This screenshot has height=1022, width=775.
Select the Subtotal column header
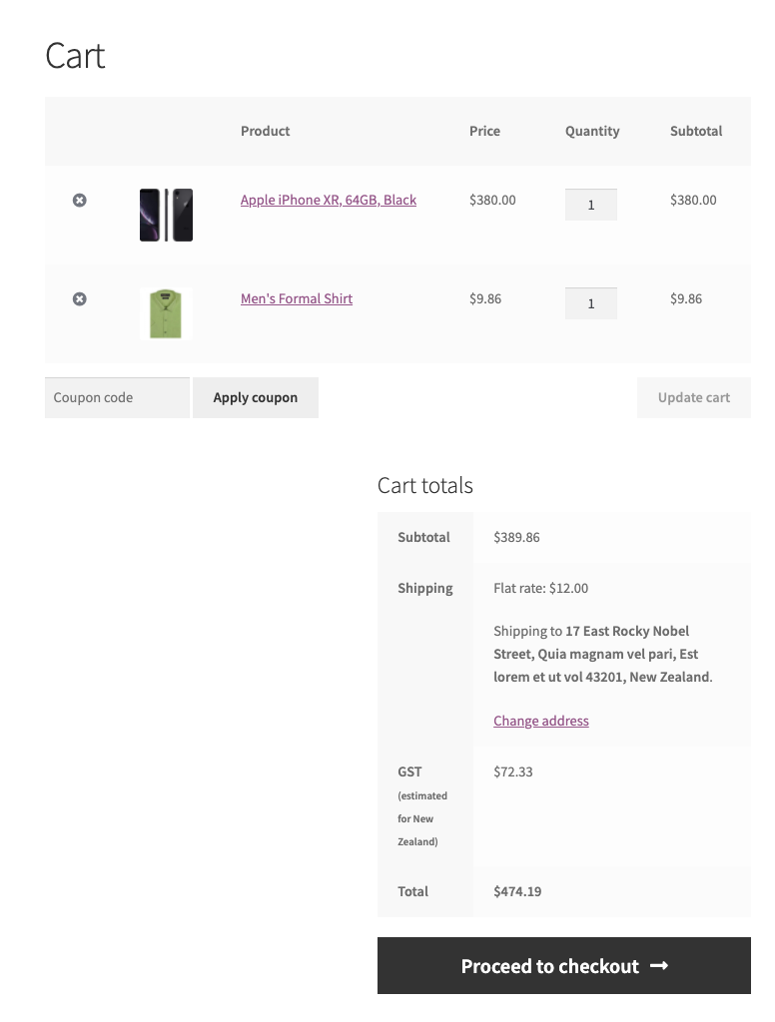pyautogui.click(x=696, y=131)
